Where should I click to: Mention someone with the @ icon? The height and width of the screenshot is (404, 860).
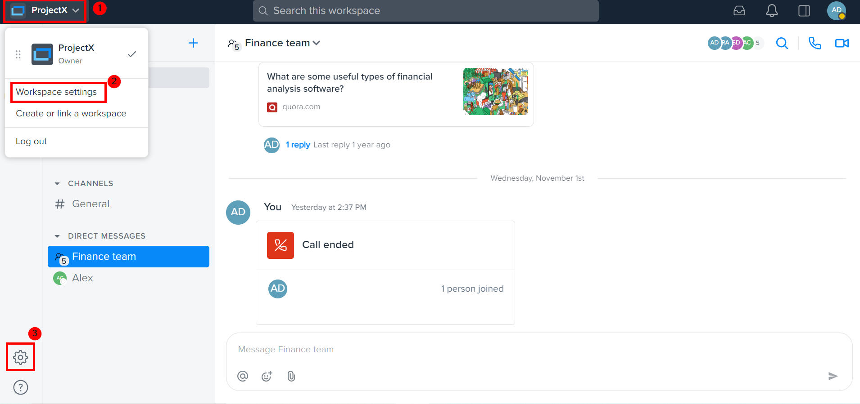[x=243, y=376]
